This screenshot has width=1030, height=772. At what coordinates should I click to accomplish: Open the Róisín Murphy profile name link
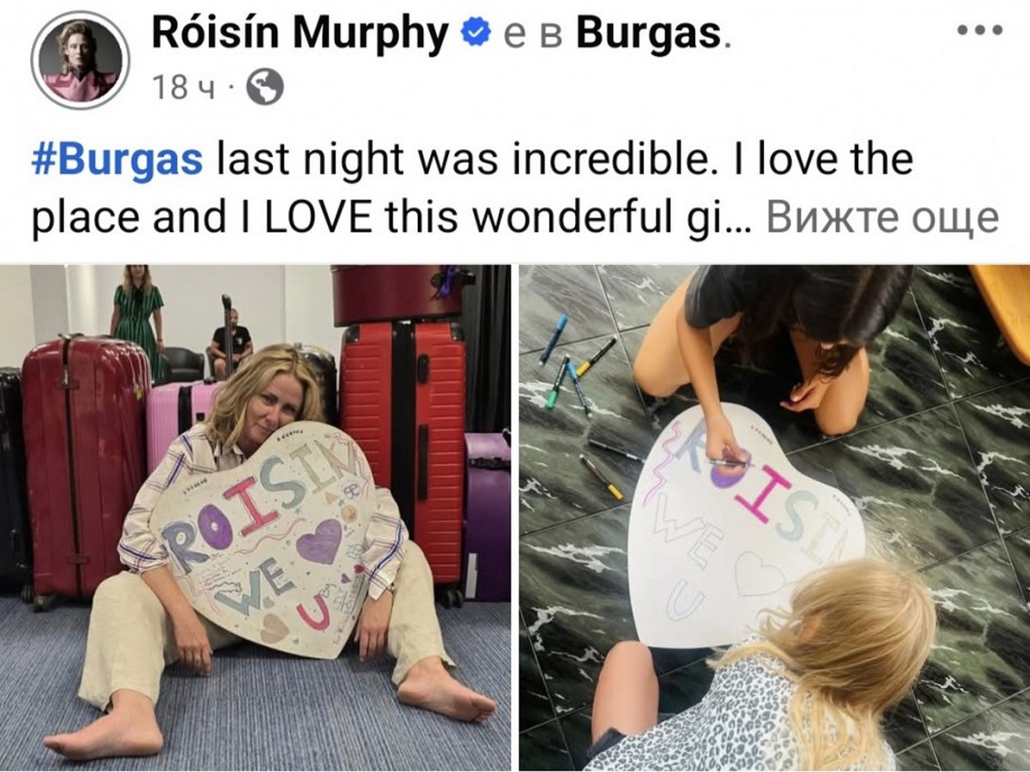click(300, 34)
